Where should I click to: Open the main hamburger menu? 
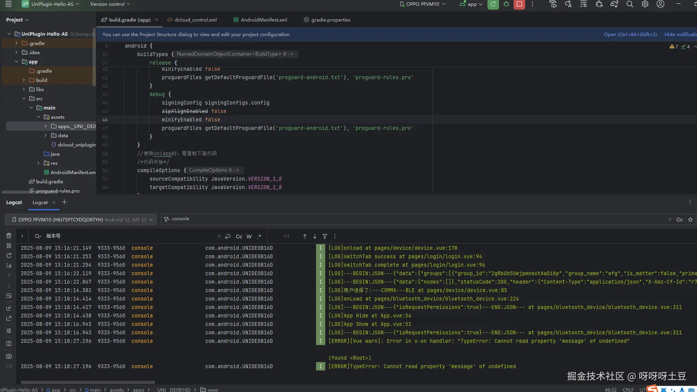pyautogui.click(x=8, y=4)
